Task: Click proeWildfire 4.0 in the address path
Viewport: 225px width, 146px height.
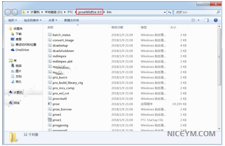Action: pos(90,12)
